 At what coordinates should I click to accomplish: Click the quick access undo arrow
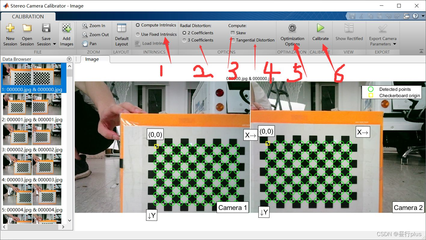388,16
